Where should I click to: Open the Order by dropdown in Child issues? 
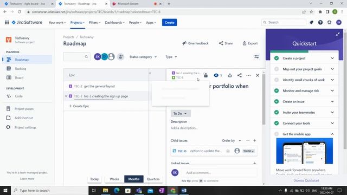[x=232, y=141]
